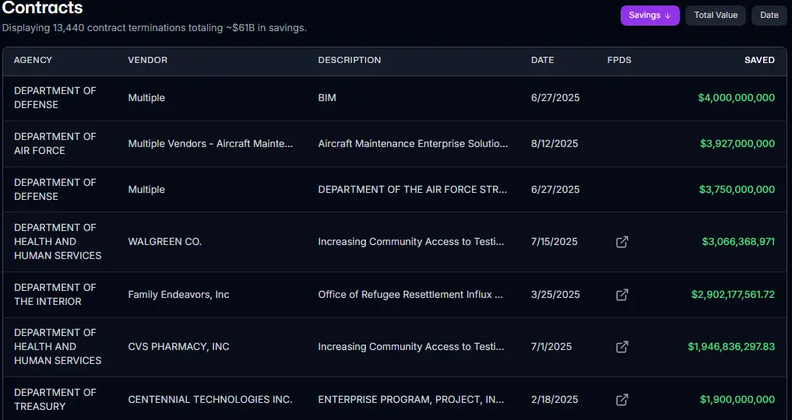Click the 8/12/2025 date cell
Image resolution: width=792 pixels, height=420 pixels.
pyautogui.click(x=554, y=144)
